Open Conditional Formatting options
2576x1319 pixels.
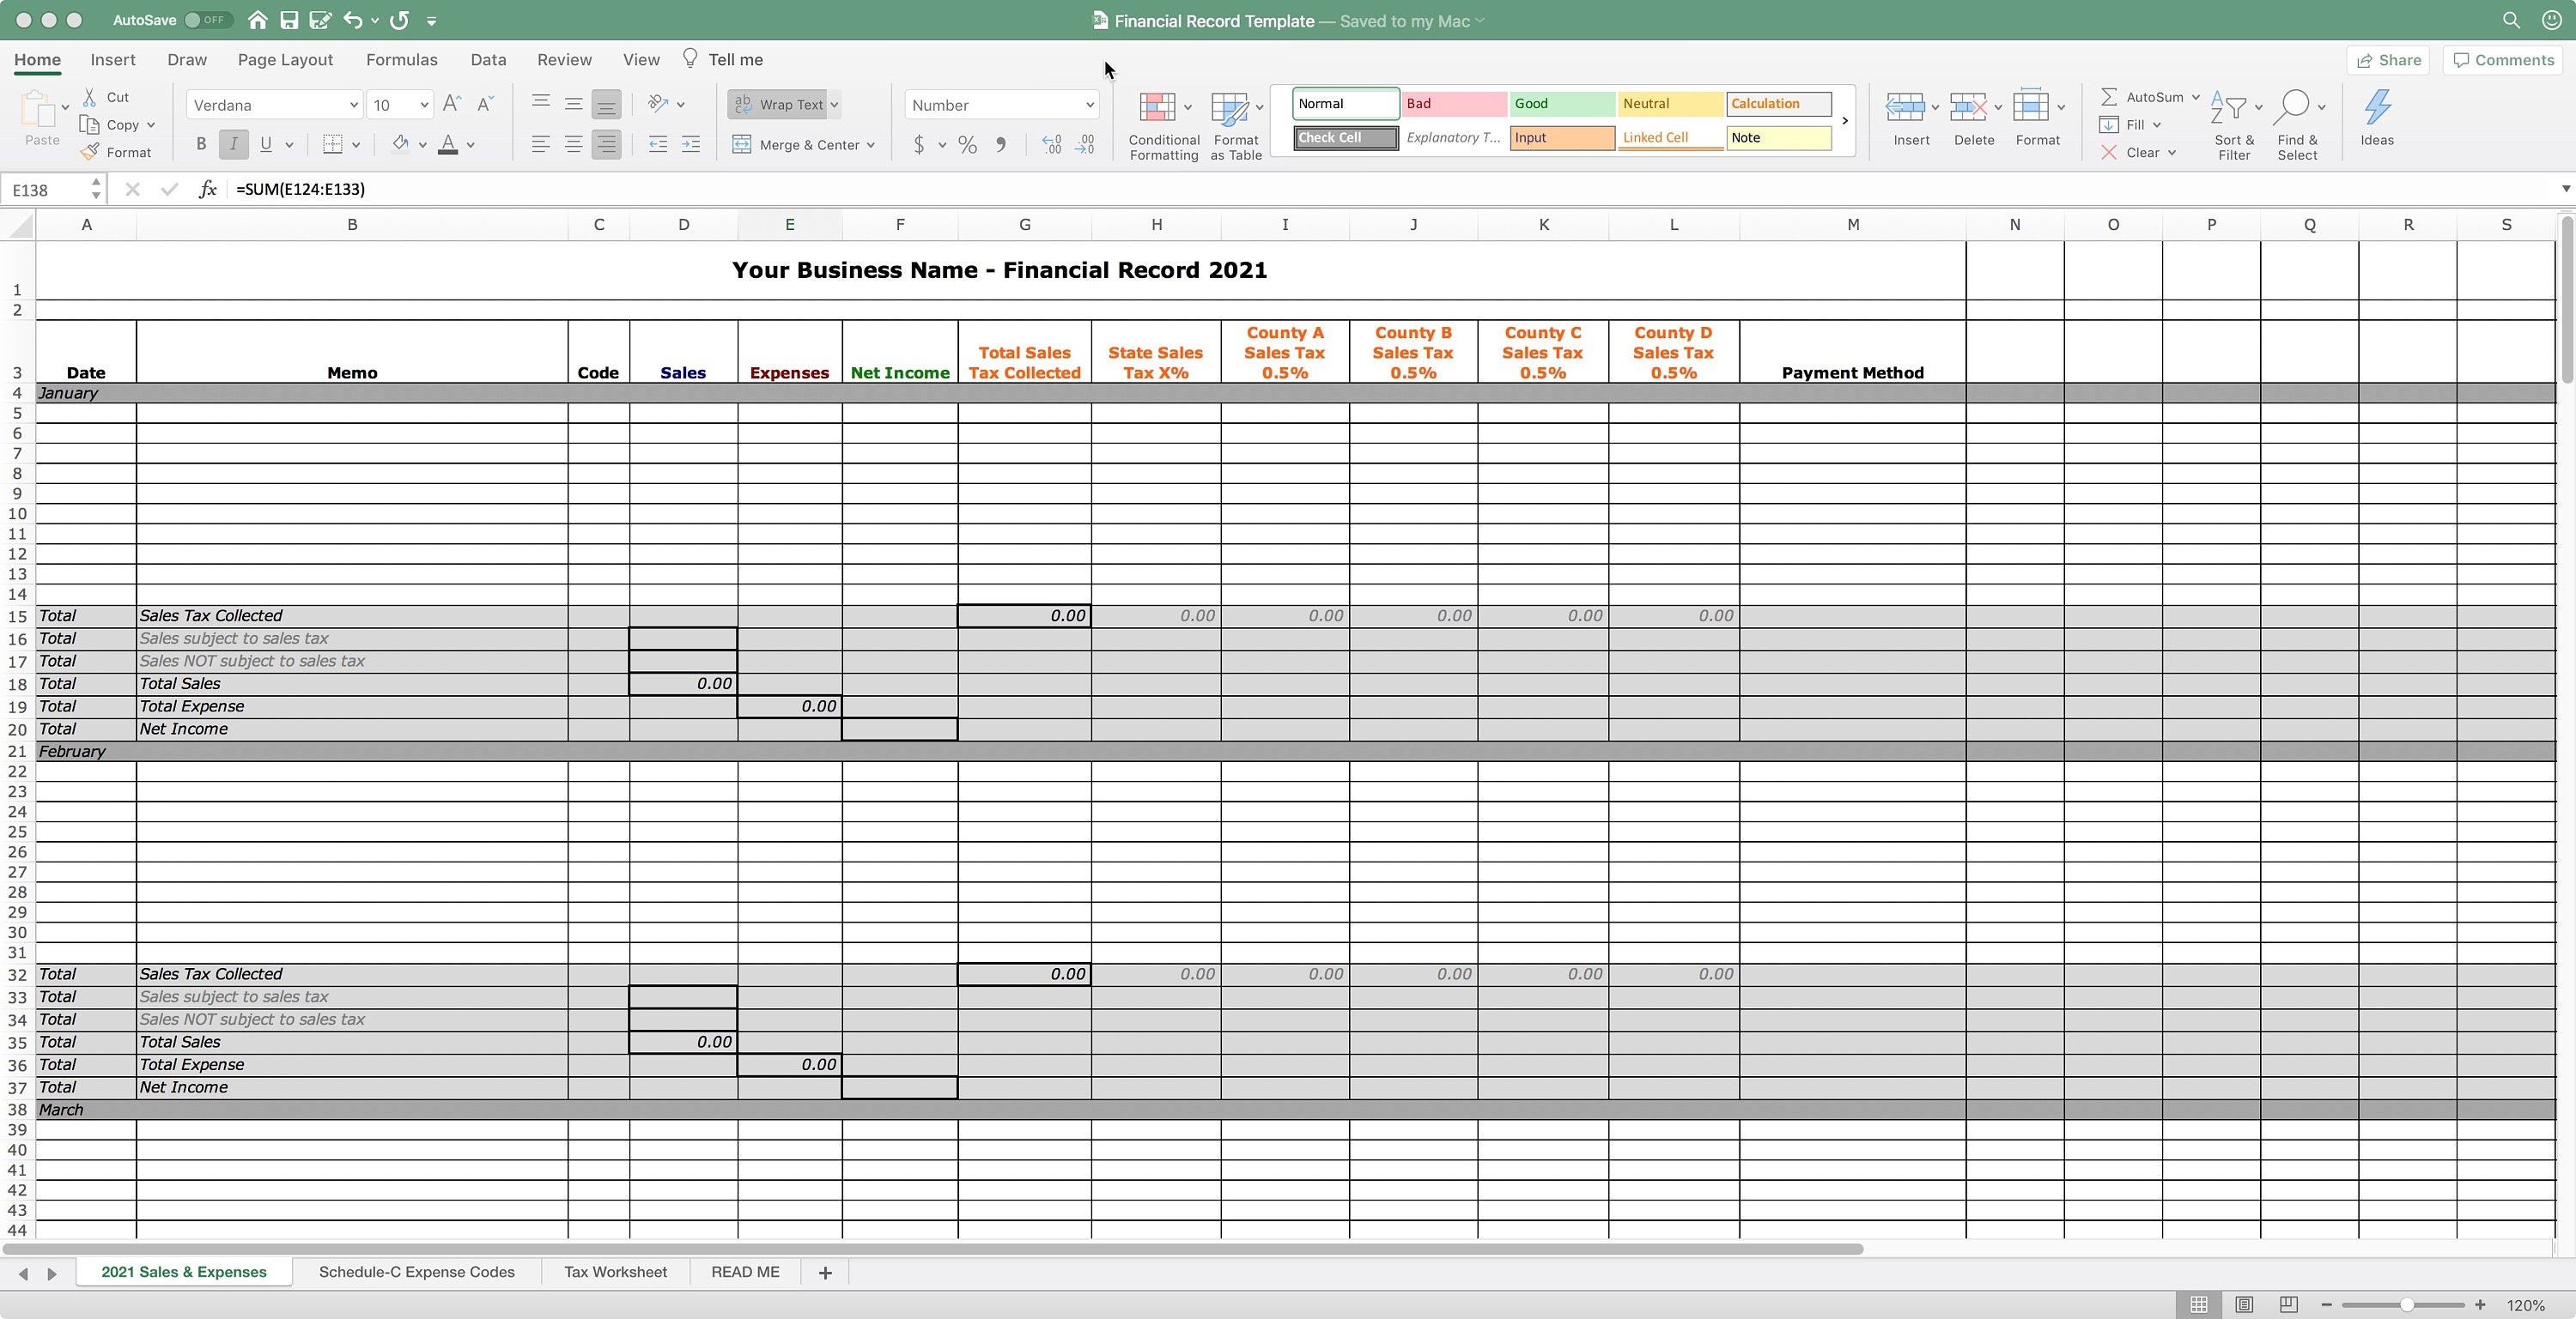pyautogui.click(x=1163, y=122)
